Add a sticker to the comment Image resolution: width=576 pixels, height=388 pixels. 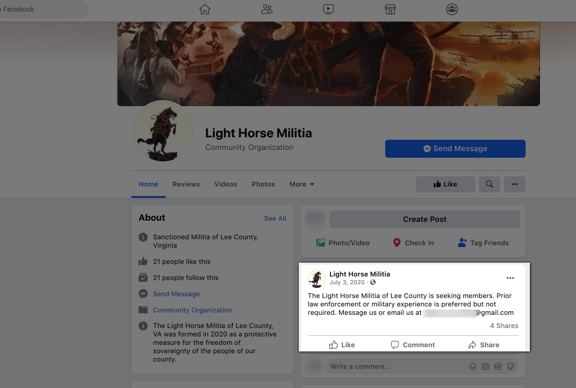click(x=511, y=366)
